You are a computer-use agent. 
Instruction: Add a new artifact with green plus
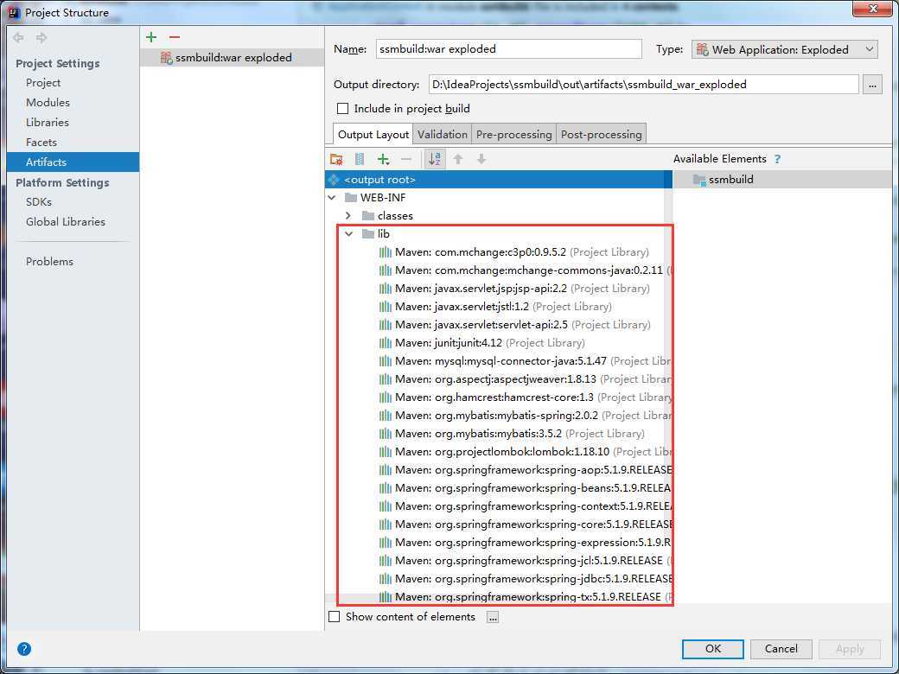[x=151, y=37]
